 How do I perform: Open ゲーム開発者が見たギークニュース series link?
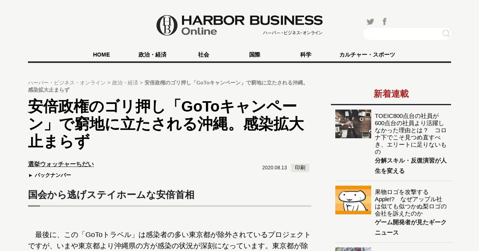pos(411,227)
